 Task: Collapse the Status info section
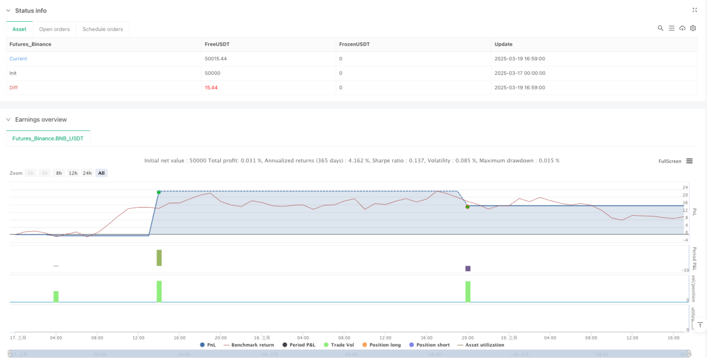(8, 10)
